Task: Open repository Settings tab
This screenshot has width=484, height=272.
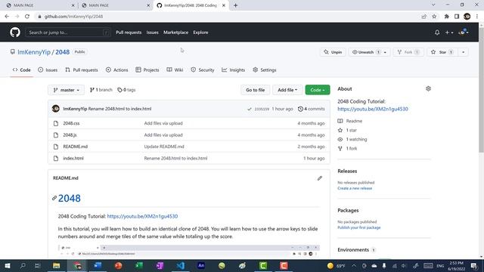Action: pyautogui.click(x=265, y=70)
